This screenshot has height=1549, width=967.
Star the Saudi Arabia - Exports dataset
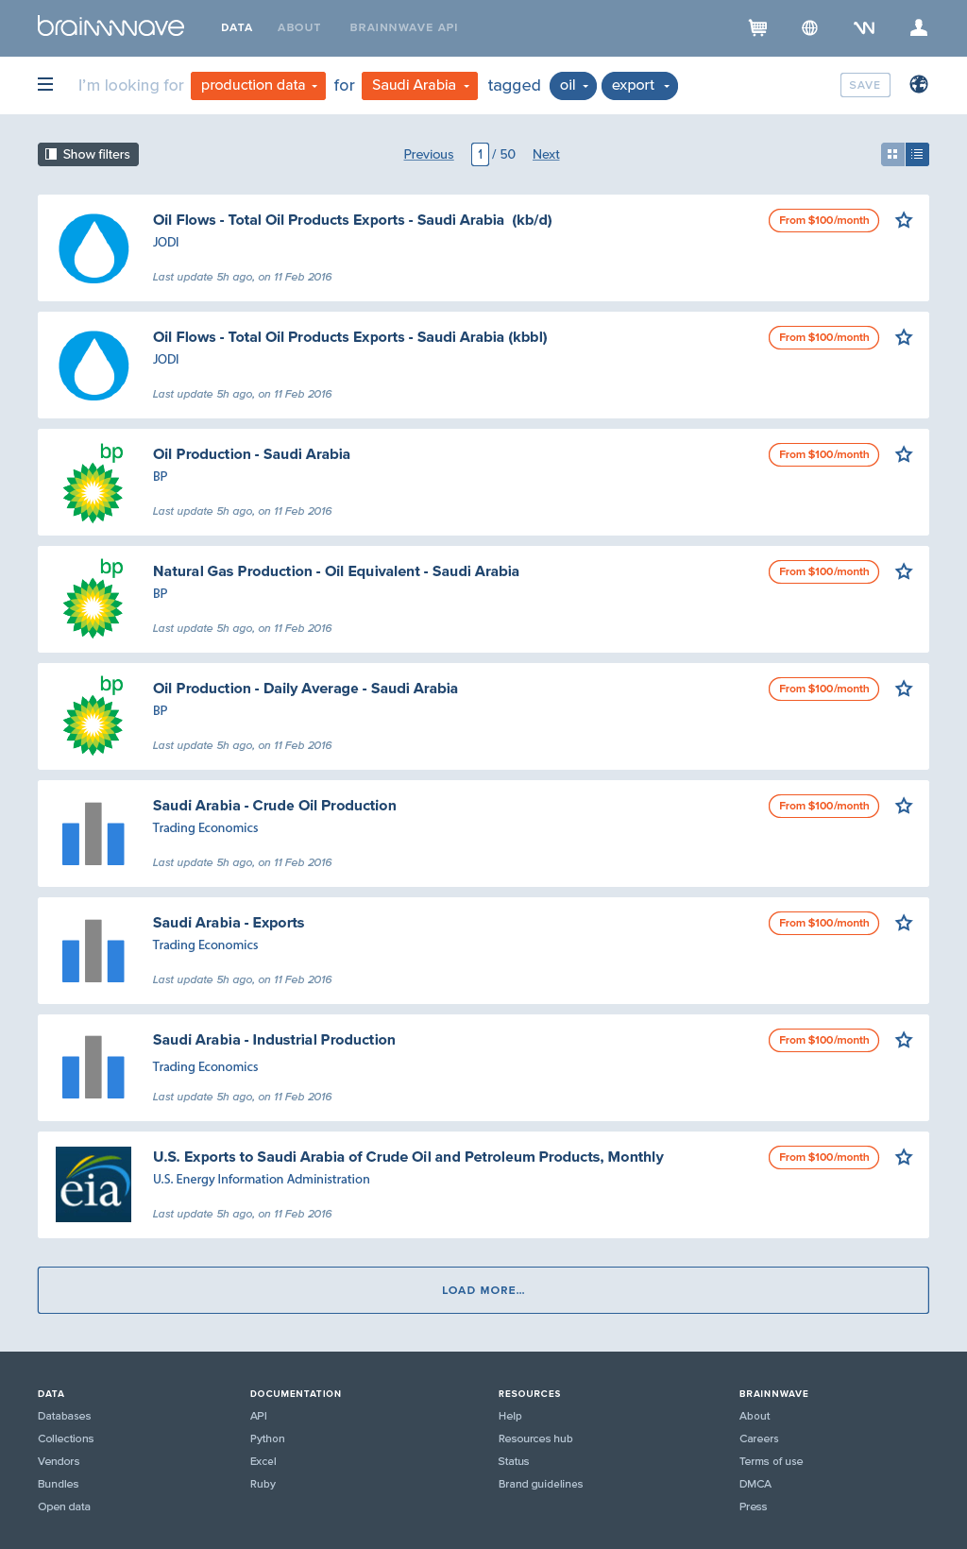click(x=904, y=923)
